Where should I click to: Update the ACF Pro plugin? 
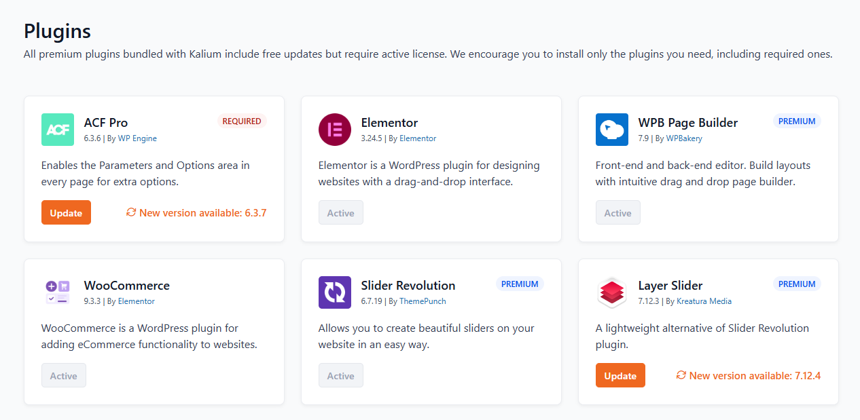click(66, 212)
